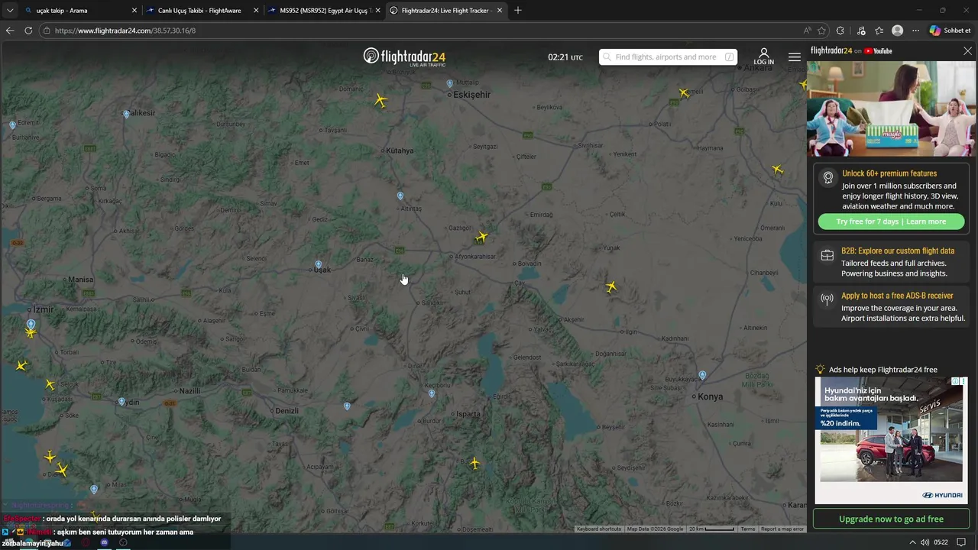Select the aircraft south of Isparta
This screenshot has width=978, height=550.
tap(474, 463)
